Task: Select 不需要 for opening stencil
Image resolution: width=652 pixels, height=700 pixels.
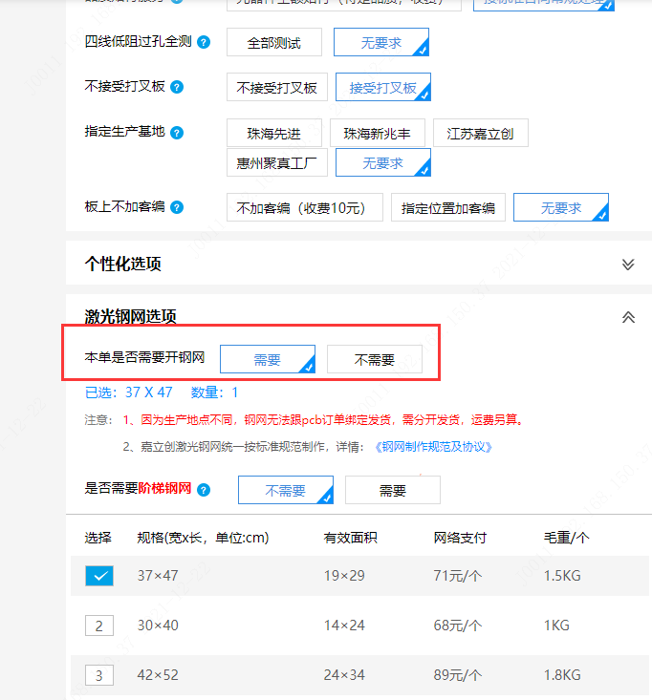Action: 375,360
